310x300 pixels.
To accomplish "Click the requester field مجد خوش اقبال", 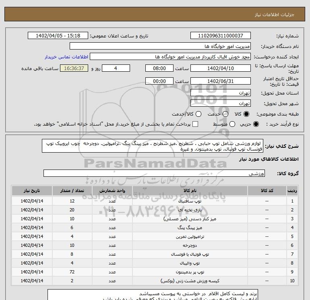I will [x=170, y=56].
